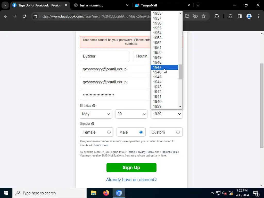Select the Custom gender radio button
264x198 pixels.
click(x=178, y=132)
